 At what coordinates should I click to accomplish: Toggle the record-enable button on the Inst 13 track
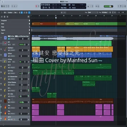13,120
